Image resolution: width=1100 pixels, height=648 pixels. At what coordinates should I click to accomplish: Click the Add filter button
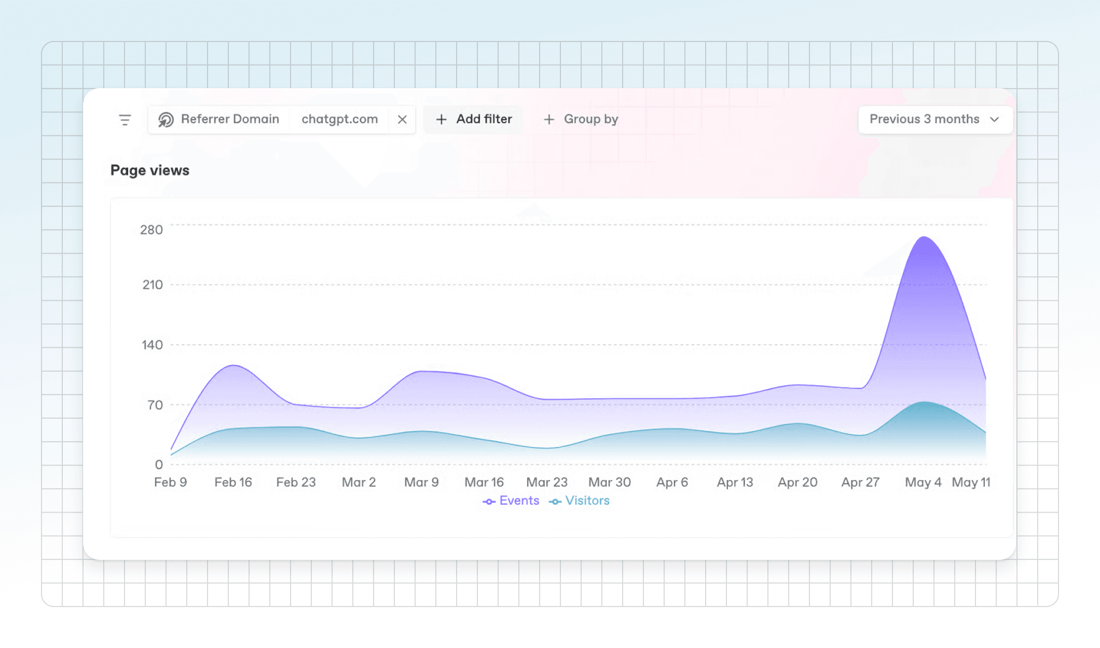tap(474, 120)
